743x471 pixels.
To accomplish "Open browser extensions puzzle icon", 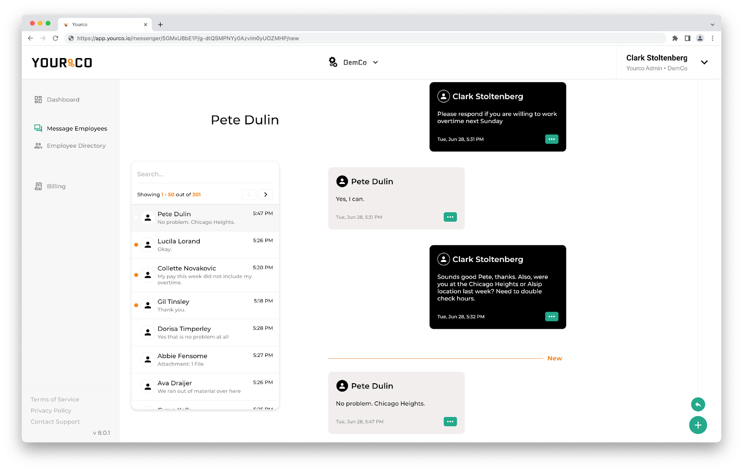I will pyautogui.click(x=675, y=38).
